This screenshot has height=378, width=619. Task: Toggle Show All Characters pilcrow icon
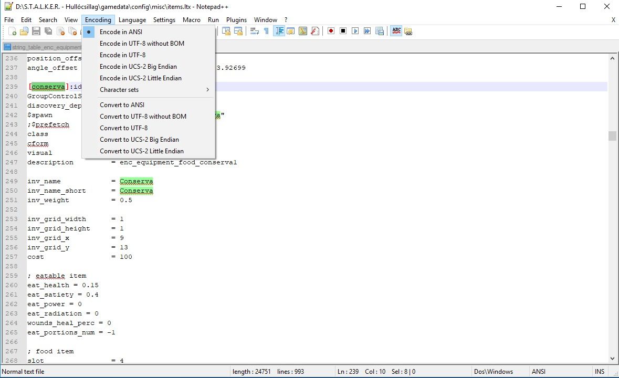point(267,31)
